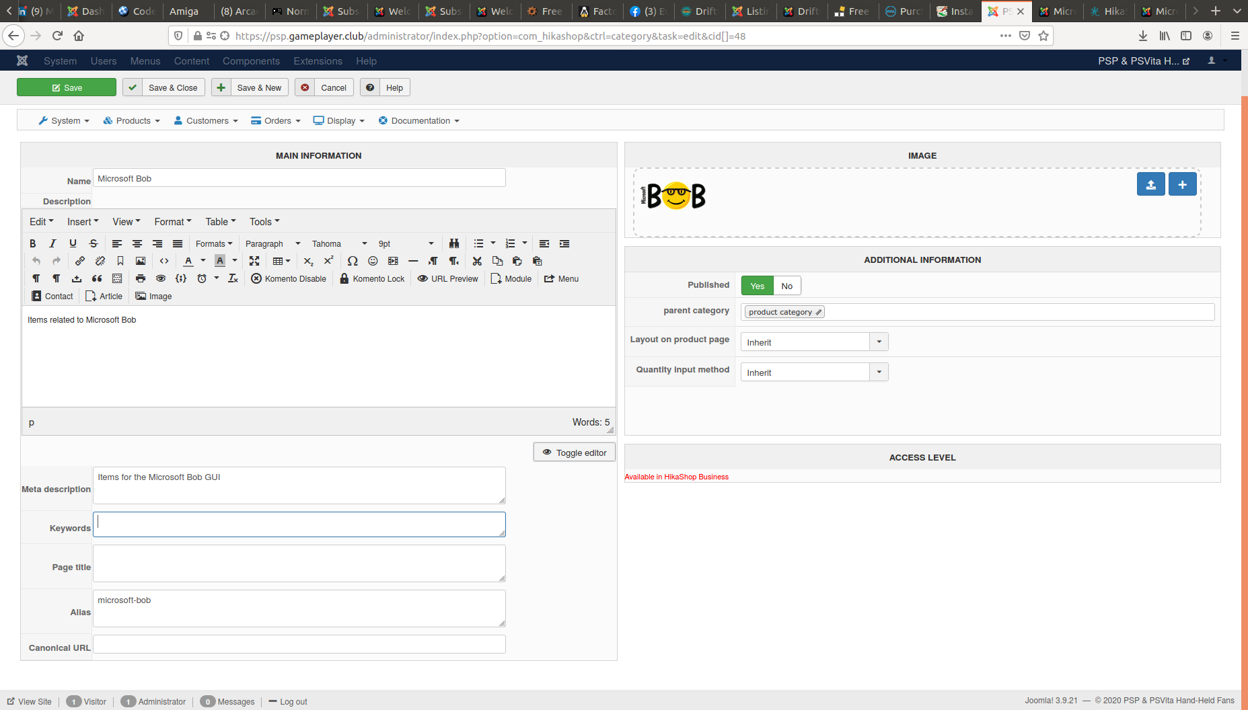Image resolution: width=1248 pixels, height=710 pixels.
Task: Open the Formats dropdown
Action: [214, 243]
